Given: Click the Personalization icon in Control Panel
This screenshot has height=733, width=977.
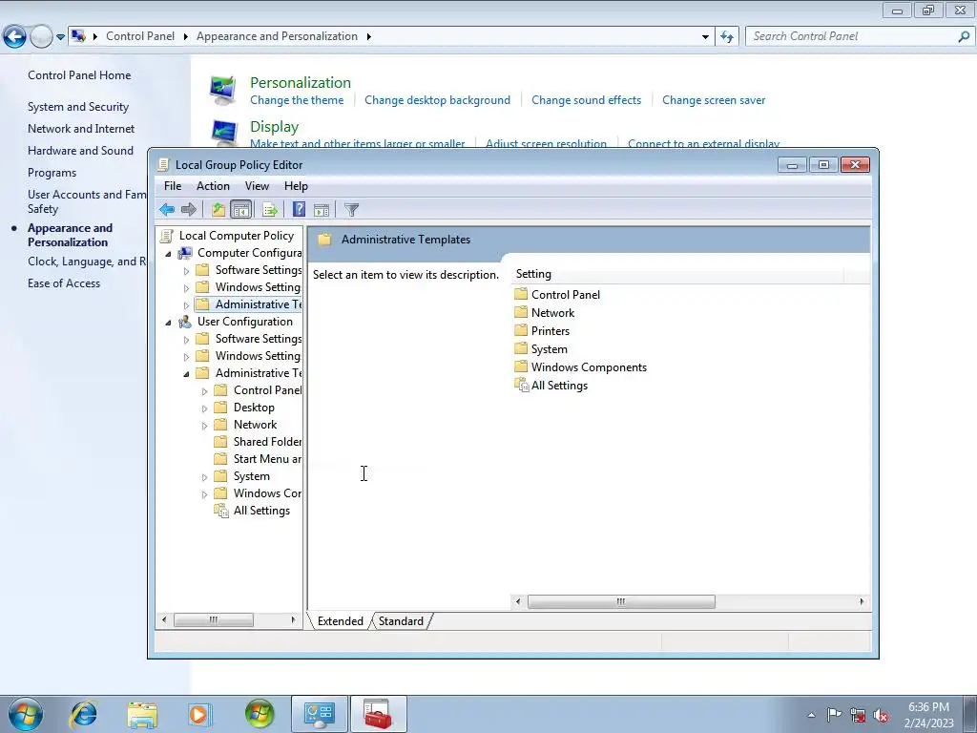Looking at the screenshot, I should 223,91.
